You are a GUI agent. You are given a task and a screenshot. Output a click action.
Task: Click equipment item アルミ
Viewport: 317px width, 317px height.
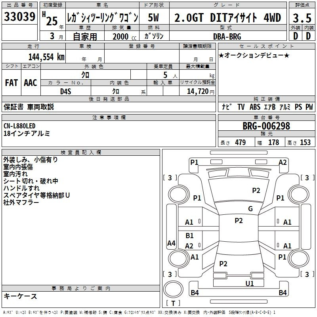(x=285, y=107)
